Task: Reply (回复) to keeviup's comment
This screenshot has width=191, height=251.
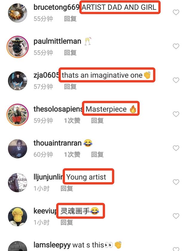Action: click(x=67, y=222)
